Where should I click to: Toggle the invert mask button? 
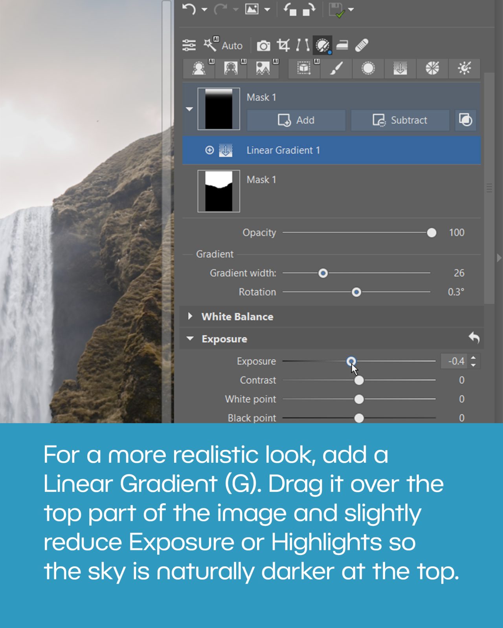point(466,120)
